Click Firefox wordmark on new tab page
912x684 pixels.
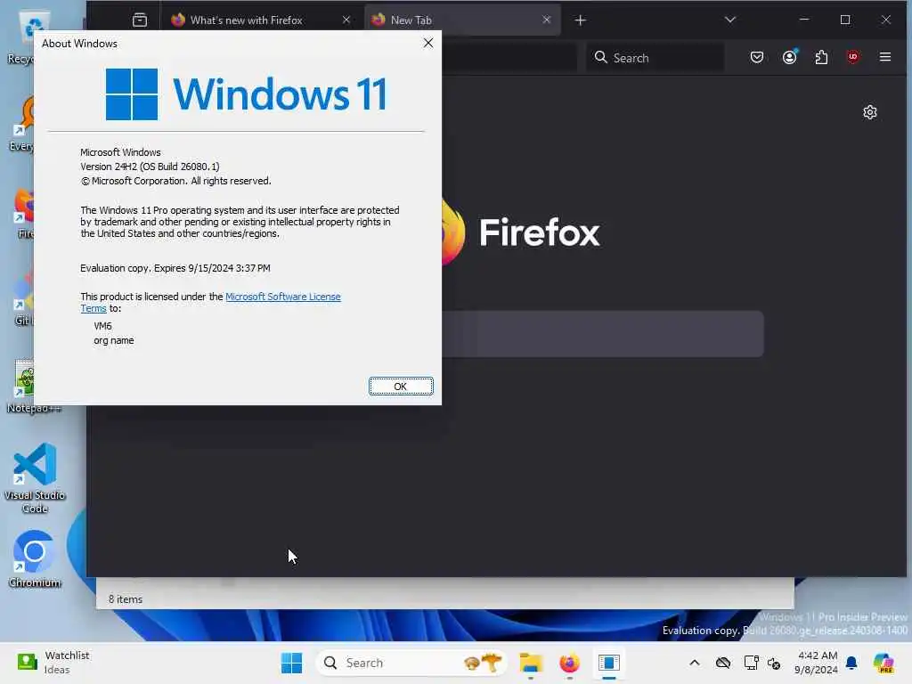click(539, 232)
